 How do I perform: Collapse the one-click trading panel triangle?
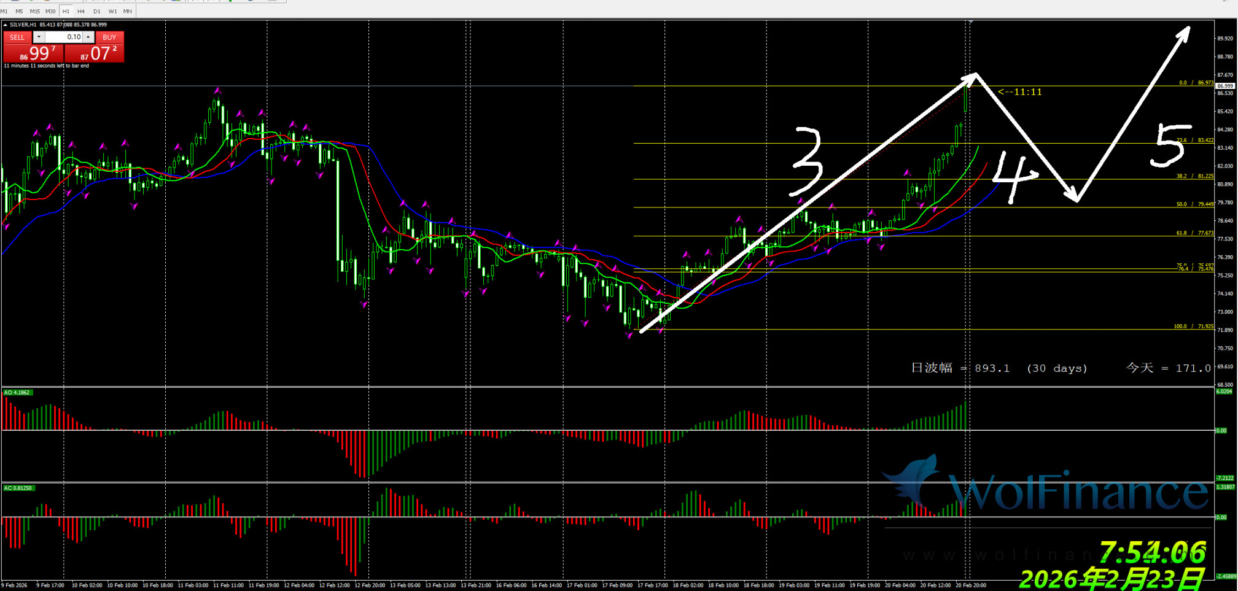pyautogui.click(x=6, y=25)
